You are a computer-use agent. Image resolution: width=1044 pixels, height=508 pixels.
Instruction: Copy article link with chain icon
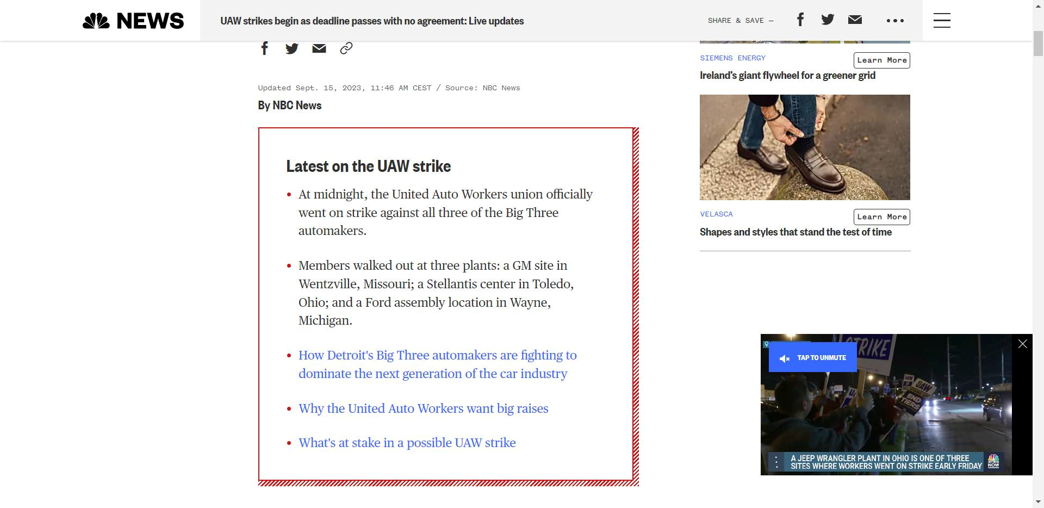[x=346, y=48]
